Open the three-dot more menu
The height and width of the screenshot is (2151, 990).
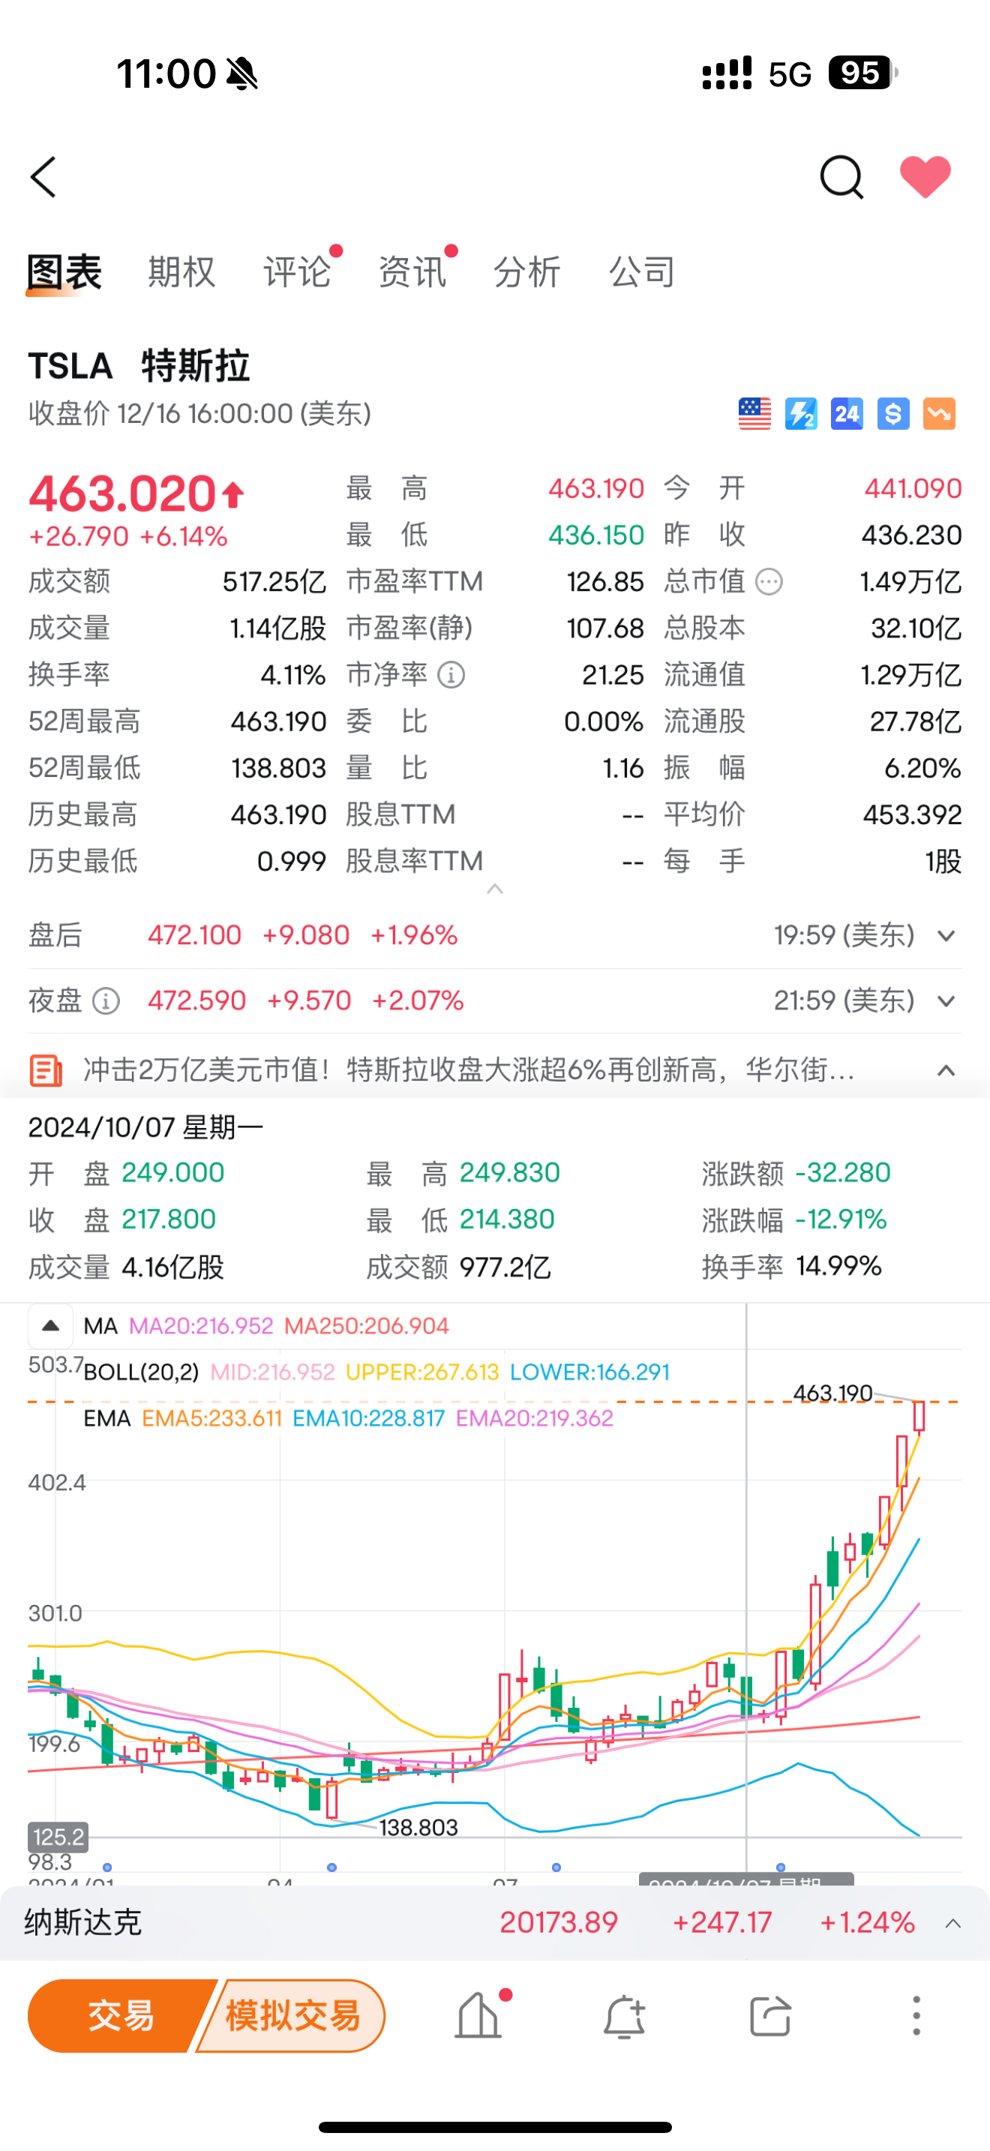916,2017
